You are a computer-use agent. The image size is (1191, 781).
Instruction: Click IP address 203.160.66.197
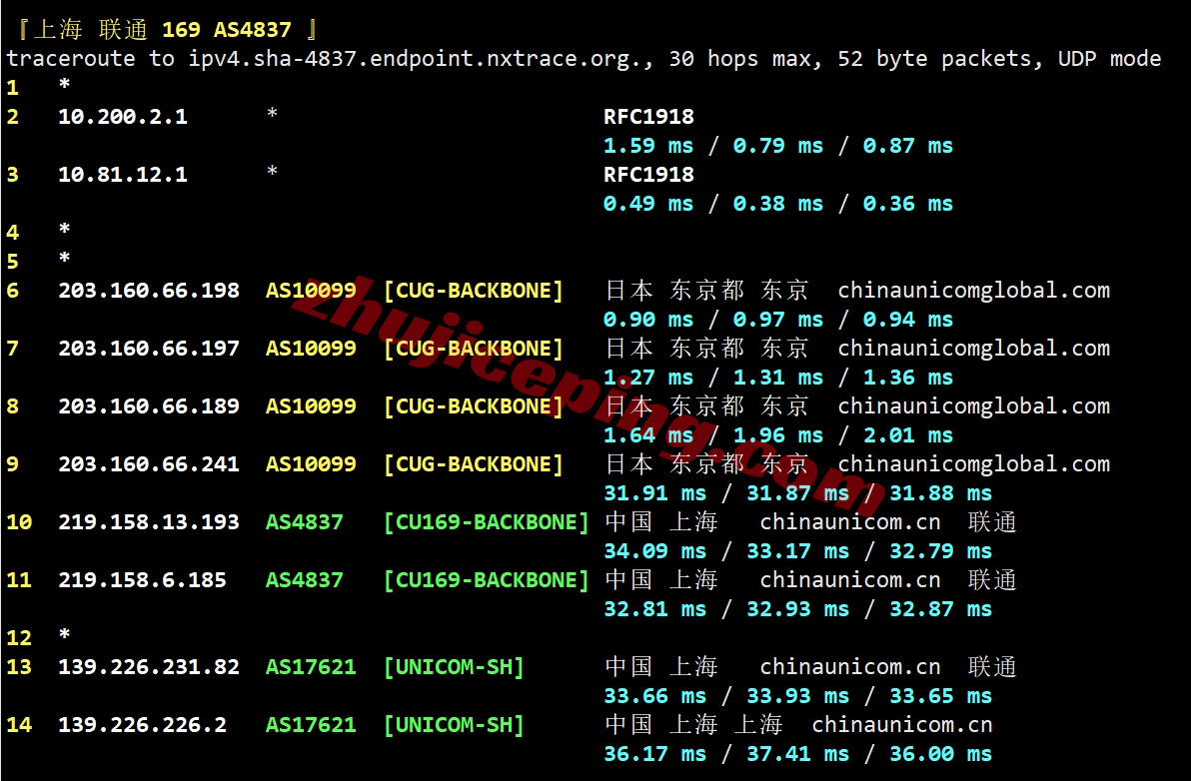[x=149, y=349]
